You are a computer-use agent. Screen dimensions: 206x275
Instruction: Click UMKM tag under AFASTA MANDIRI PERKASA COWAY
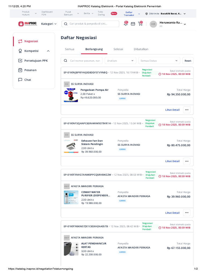(122, 201)
